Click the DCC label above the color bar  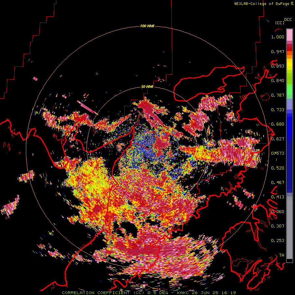point(288,20)
